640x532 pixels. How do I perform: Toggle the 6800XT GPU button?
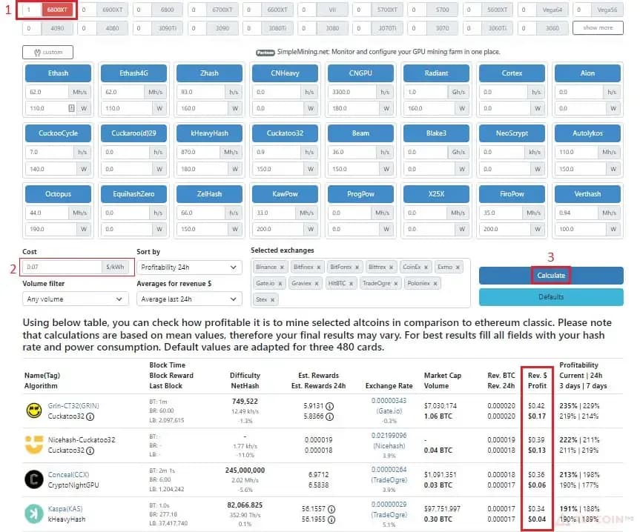(57, 10)
